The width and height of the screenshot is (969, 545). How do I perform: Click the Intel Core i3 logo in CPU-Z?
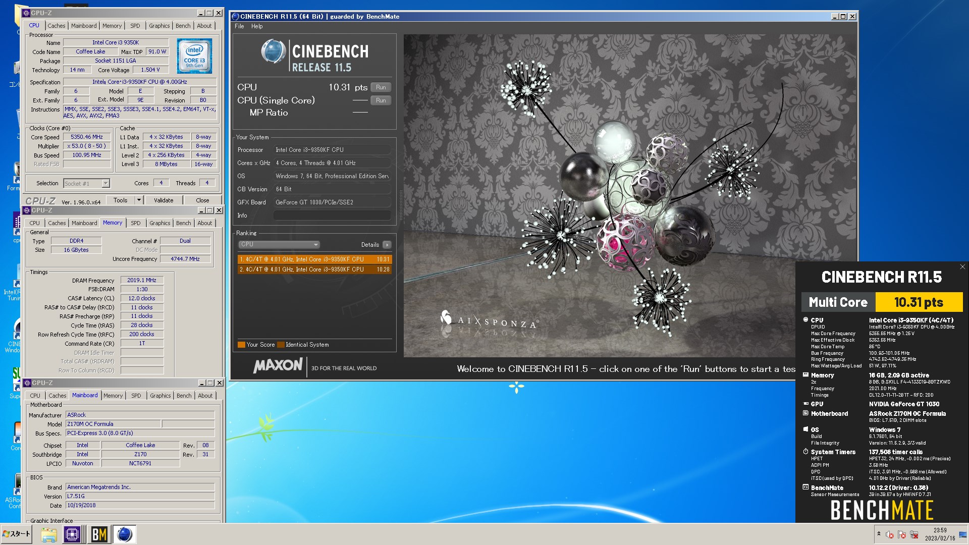[x=194, y=56]
